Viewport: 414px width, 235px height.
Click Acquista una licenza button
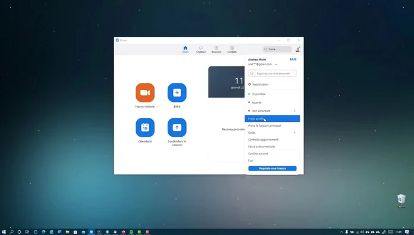pos(272,168)
